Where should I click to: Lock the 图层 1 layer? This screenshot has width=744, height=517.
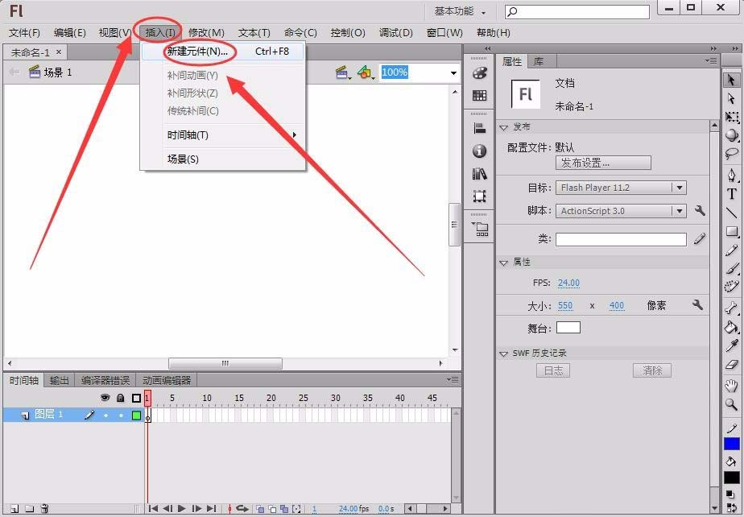122,415
